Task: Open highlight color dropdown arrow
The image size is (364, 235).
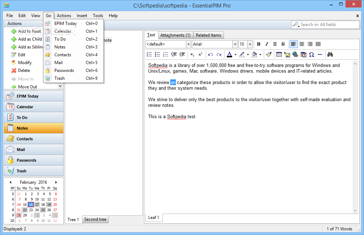Action: point(248,54)
